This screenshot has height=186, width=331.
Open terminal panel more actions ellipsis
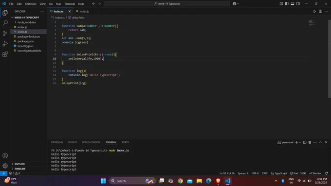point(315,142)
